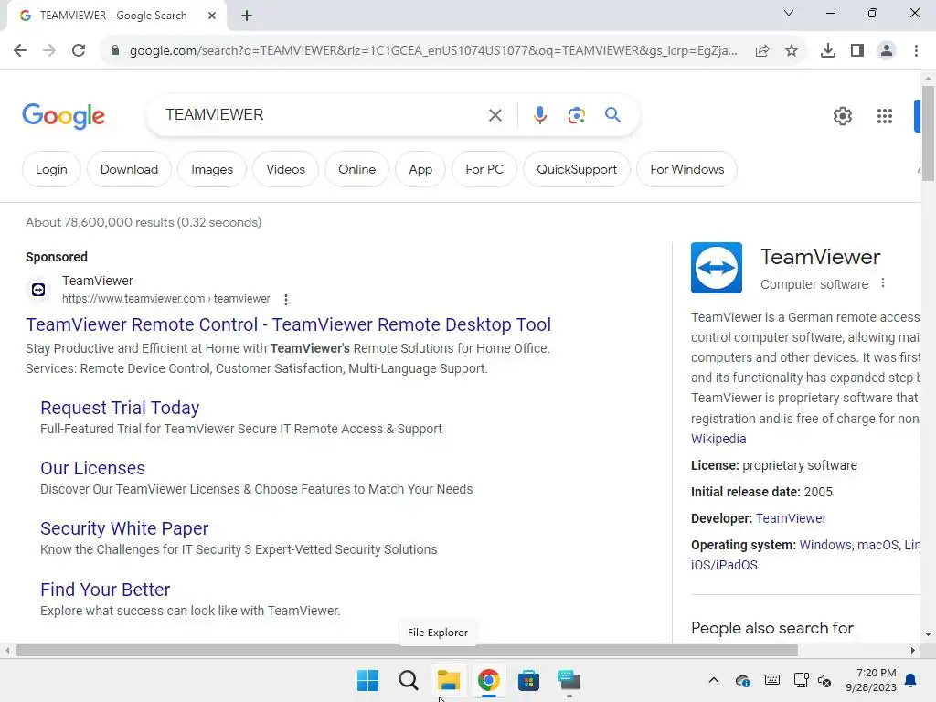Click the touch keyboard tray icon
The width and height of the screenshot is (936, 702).
(771, 680)
